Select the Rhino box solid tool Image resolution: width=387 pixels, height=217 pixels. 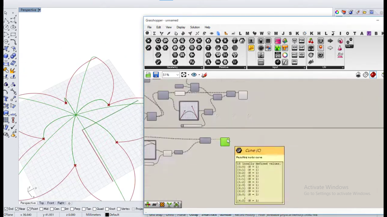click(x=6, y=56)
